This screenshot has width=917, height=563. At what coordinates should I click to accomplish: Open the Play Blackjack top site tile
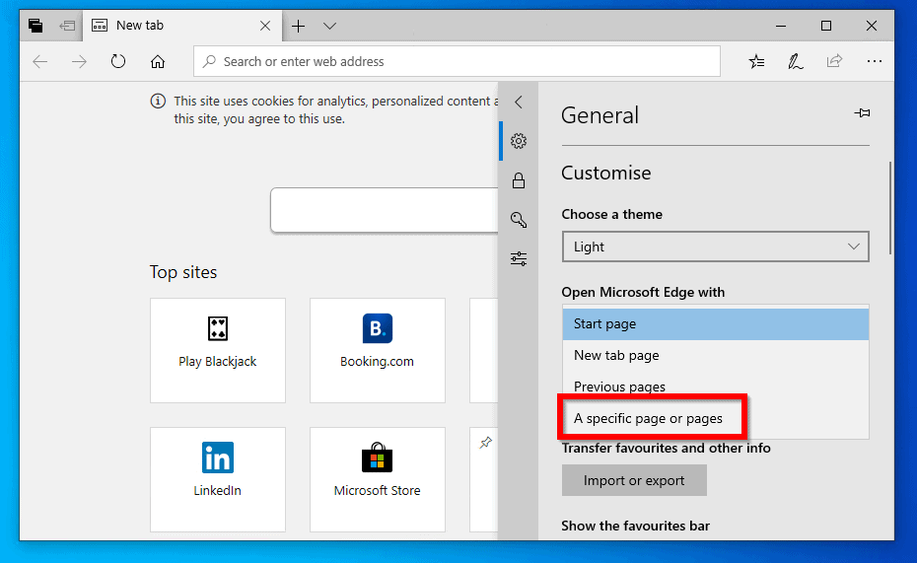tap(218, 350)
